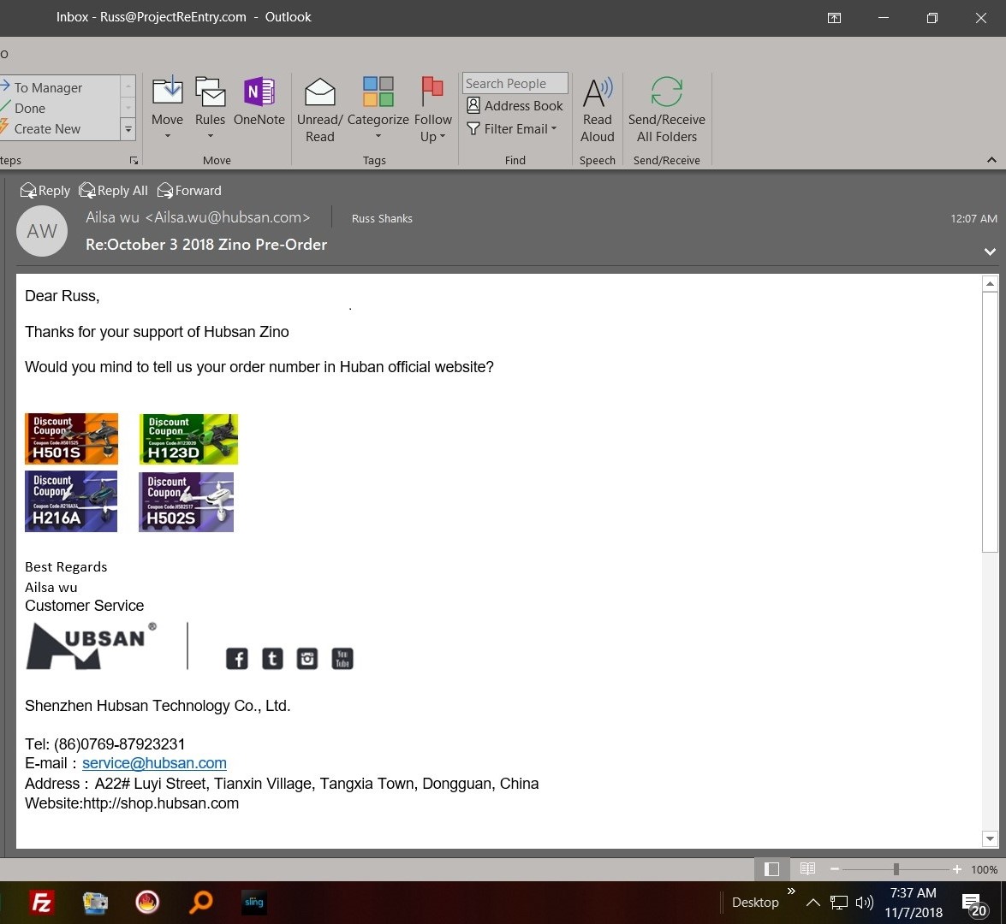Open H501S discount coupon image

[x=71, y=439]
